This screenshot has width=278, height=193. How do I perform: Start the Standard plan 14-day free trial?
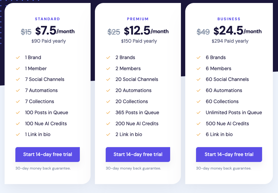(x=47, y=154)
